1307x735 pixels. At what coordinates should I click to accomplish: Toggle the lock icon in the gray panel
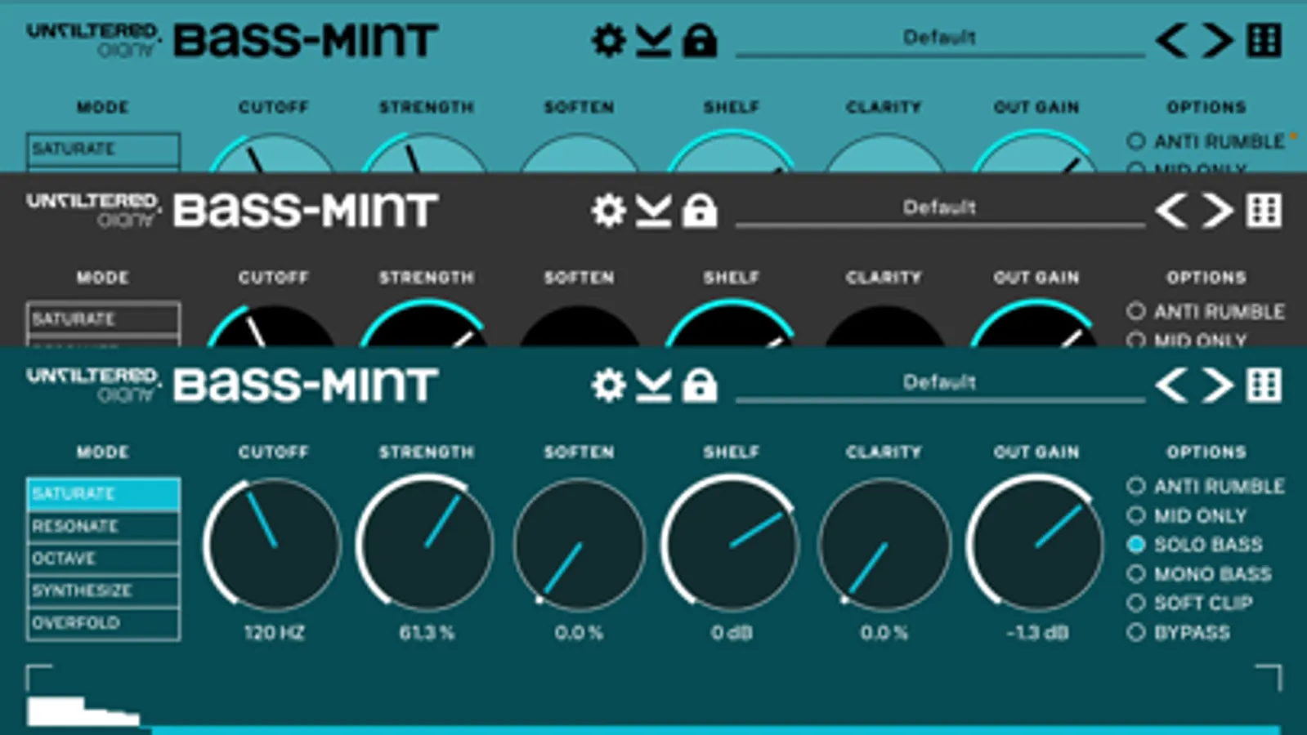[700, 211]
